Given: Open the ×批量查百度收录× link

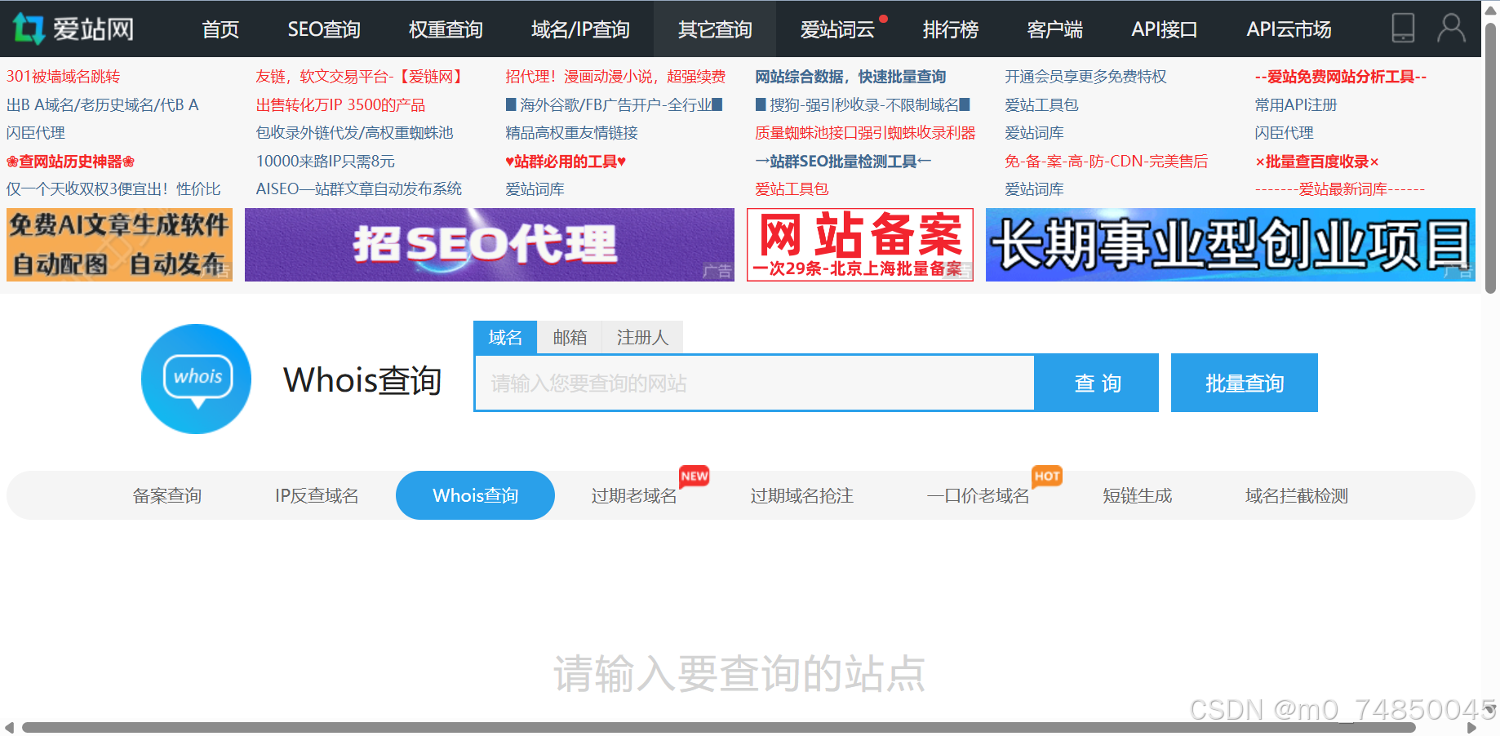Looking at the screenshot, I should (x=1316, y=162).
